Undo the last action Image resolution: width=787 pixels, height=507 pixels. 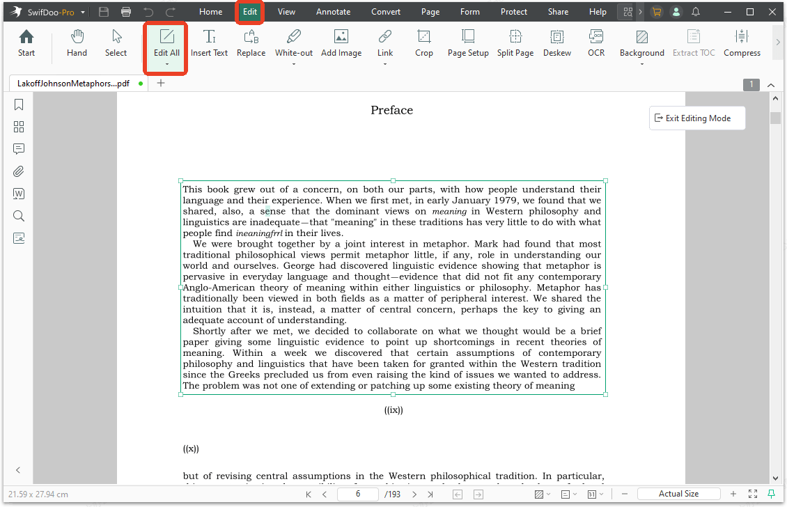[x=148, y=12]
